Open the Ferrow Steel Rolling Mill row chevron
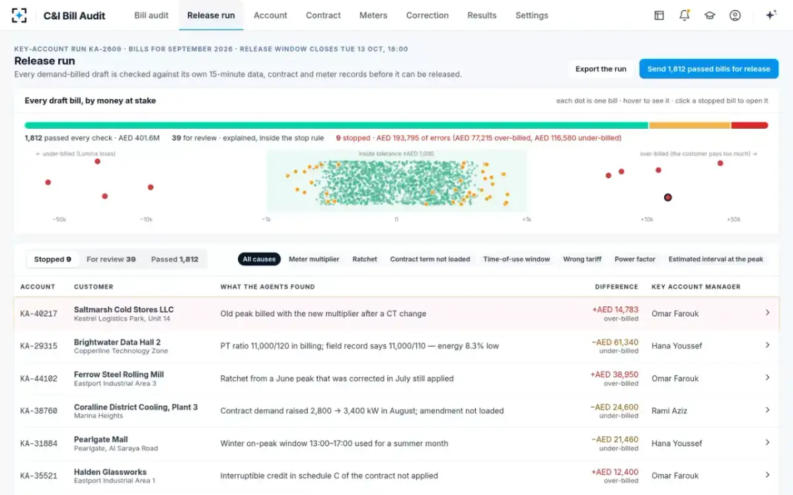Screen dimensions: 793x495 click(x=767, y=378)
